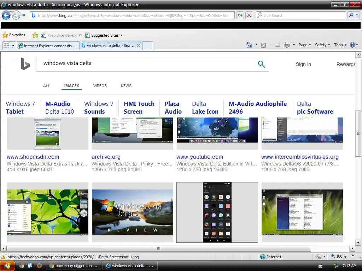
Task: Open the phone app-grid screenshot thumbnail
Action: tap(217, 212)
